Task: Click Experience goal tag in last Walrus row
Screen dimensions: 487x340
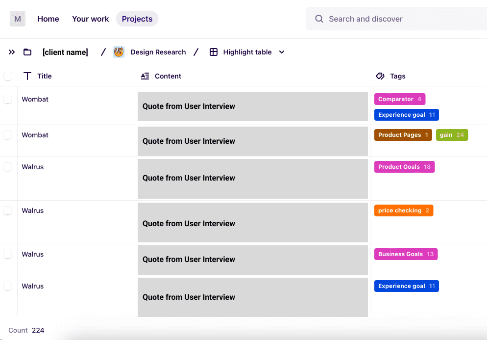Action: [407, 286]
